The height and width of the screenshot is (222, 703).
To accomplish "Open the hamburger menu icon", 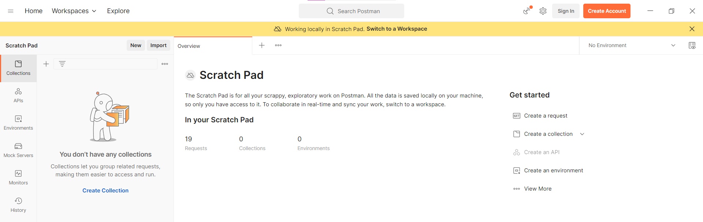I will point(11,11).
